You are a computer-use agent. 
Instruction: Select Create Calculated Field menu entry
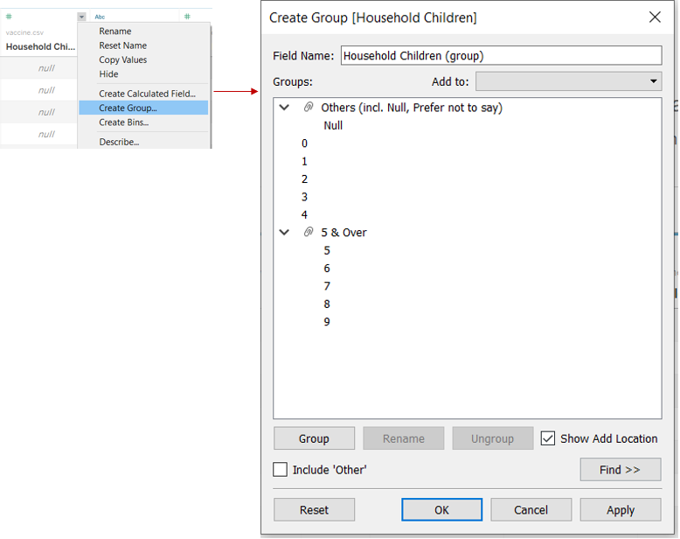click(x=147, y=94)
